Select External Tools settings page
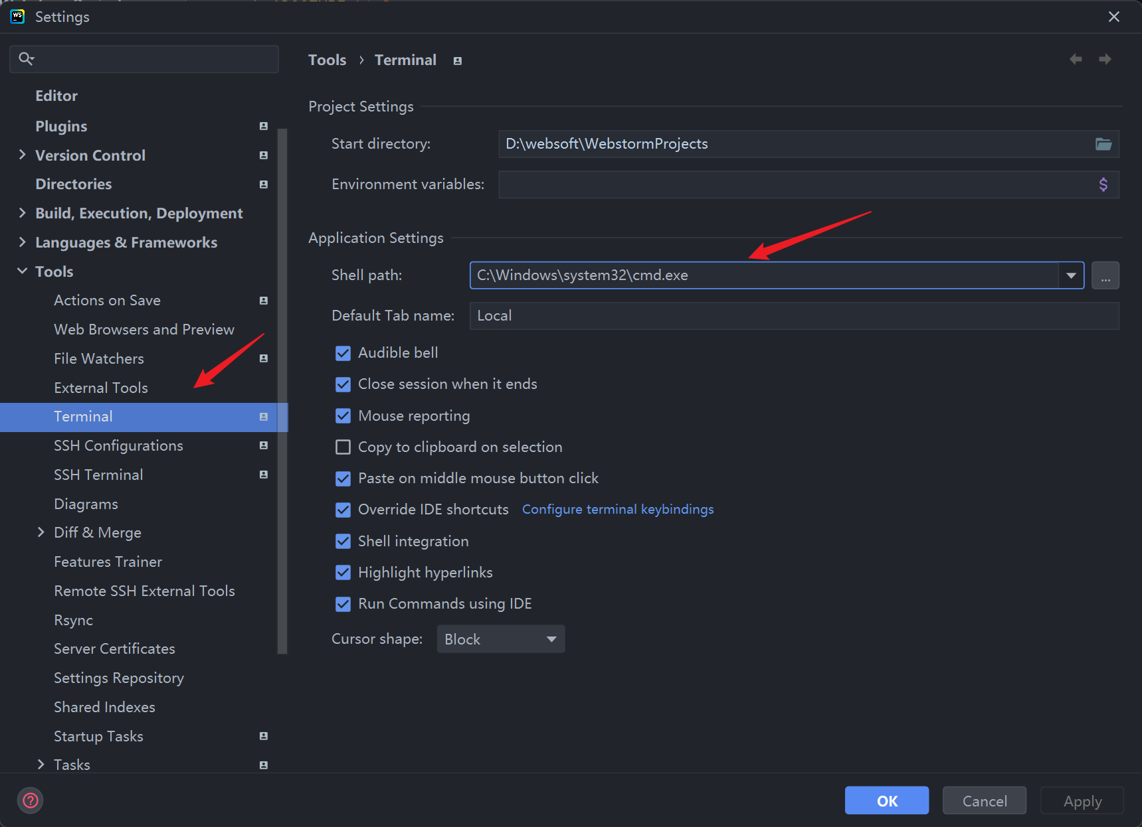 point(101,388)
